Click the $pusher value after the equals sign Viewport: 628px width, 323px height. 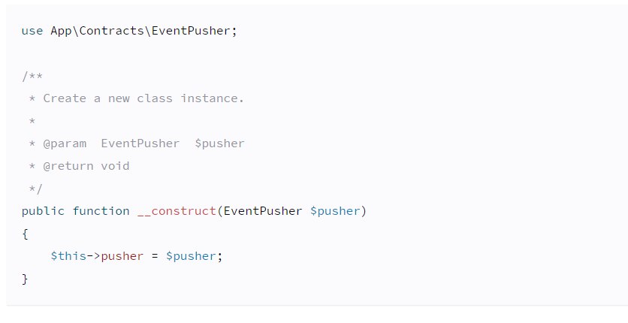tap(191, 256)
